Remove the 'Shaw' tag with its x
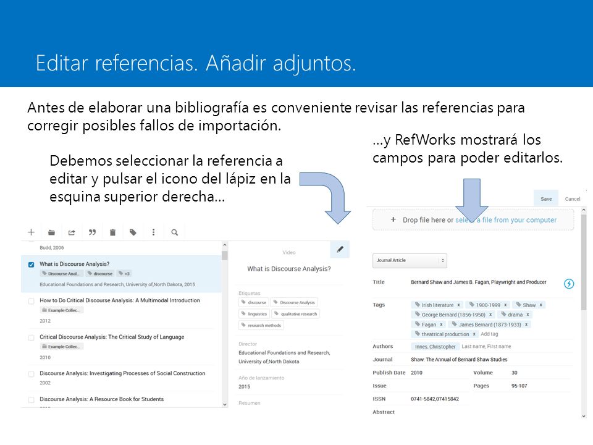This screenshot has height=445, width=593. point(541,305)
